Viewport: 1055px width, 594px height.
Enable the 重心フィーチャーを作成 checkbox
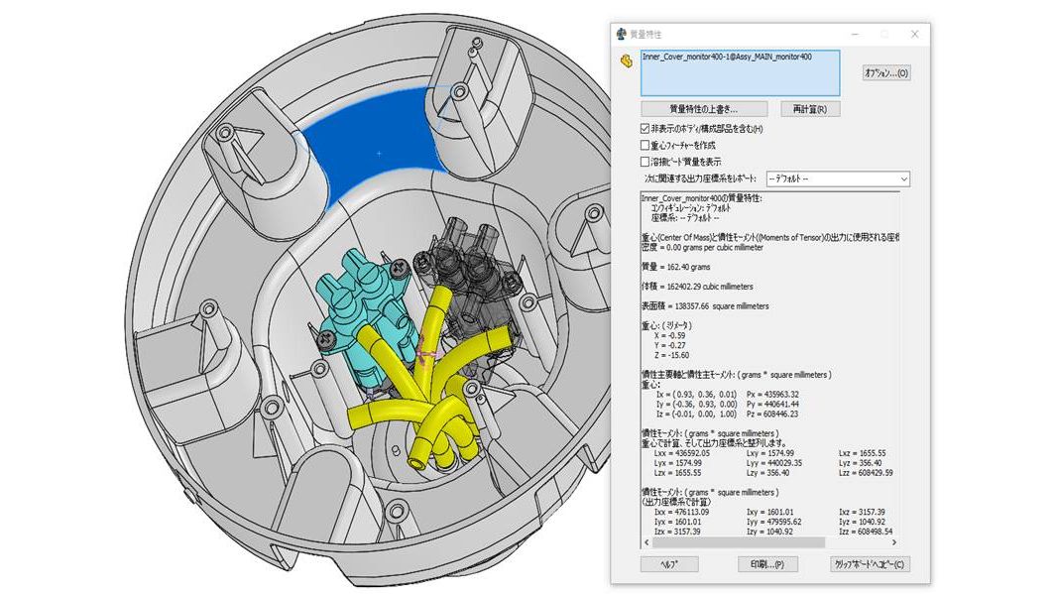tap(645, 146)
